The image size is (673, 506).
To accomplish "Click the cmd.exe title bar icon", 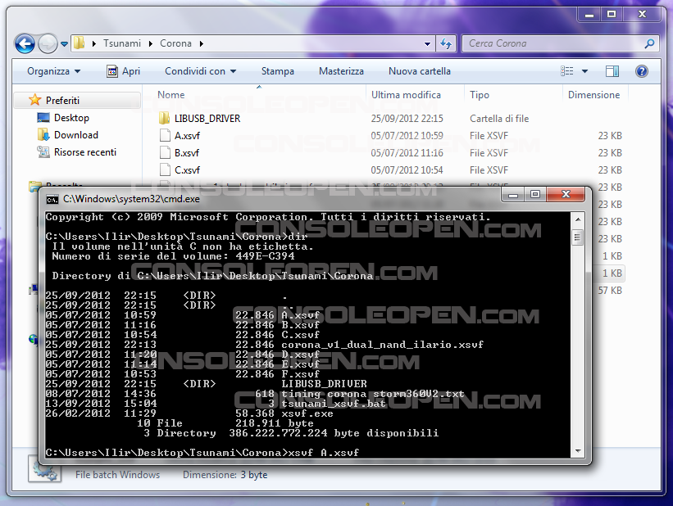I will coord(52,200).
